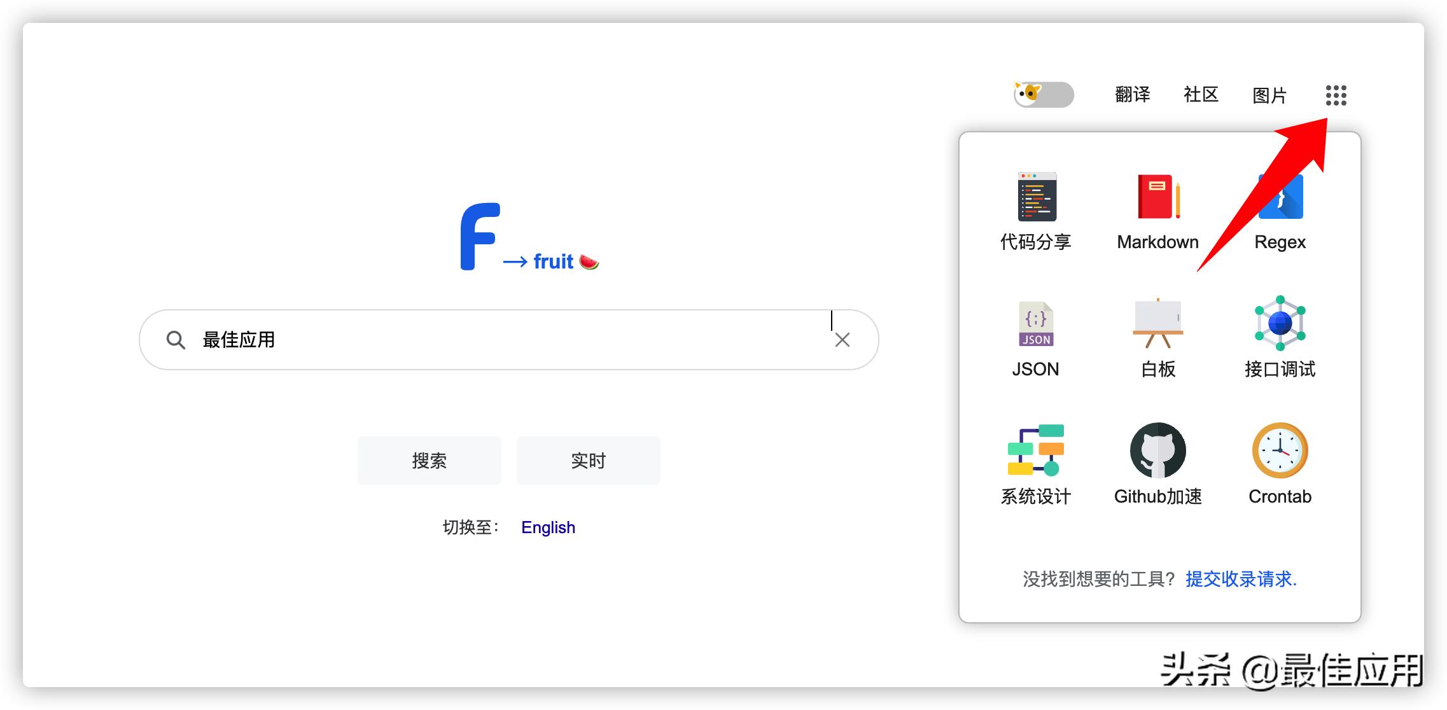Click the magnifier icon in the search bar
The height and width of the screenshot is (710, 1447).
point(176,340)
